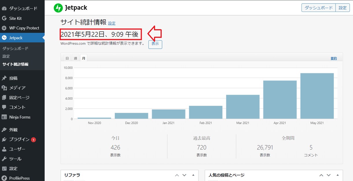This screenshot has width=353, height=181.
Task: Open Site Kit via its G icon
Action: [x=4, y=18]
